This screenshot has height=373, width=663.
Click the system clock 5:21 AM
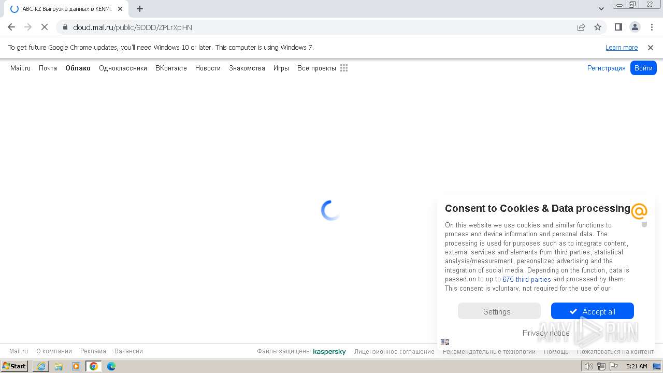tap(637, 366)
